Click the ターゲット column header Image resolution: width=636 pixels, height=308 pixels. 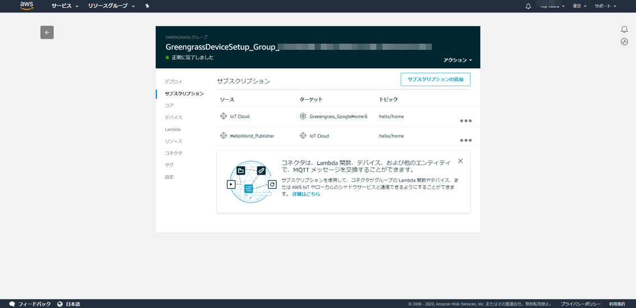click(311, 99)
